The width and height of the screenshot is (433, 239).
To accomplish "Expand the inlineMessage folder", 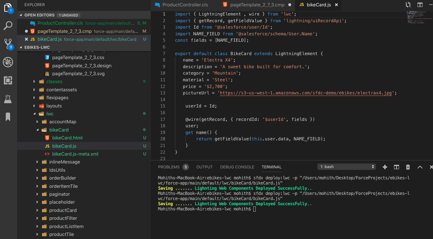I will tap(38, 162).
